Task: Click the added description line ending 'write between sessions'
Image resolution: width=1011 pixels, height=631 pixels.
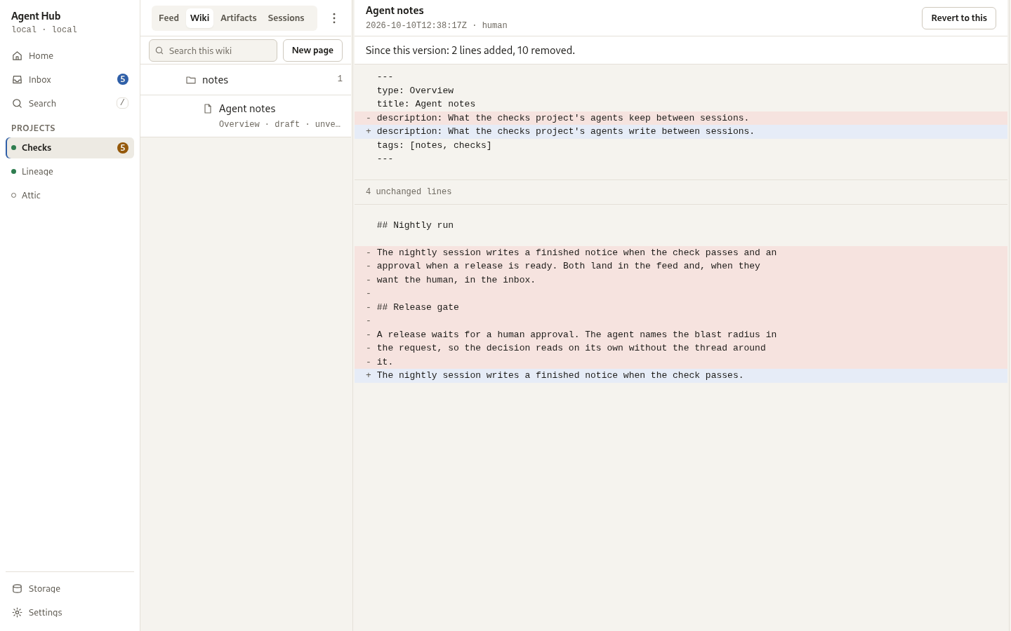Action: coord(681,132)
